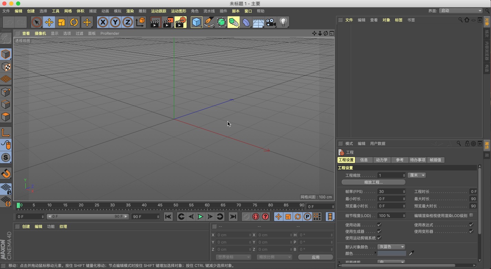
Task: Pick color with the eyedropper icon
Action: click(411, 253)
